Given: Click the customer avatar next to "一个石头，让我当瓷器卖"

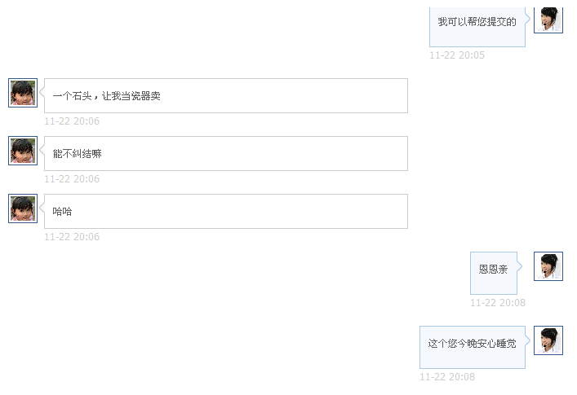Looking at the screenshot, I should tap(23, 93).
